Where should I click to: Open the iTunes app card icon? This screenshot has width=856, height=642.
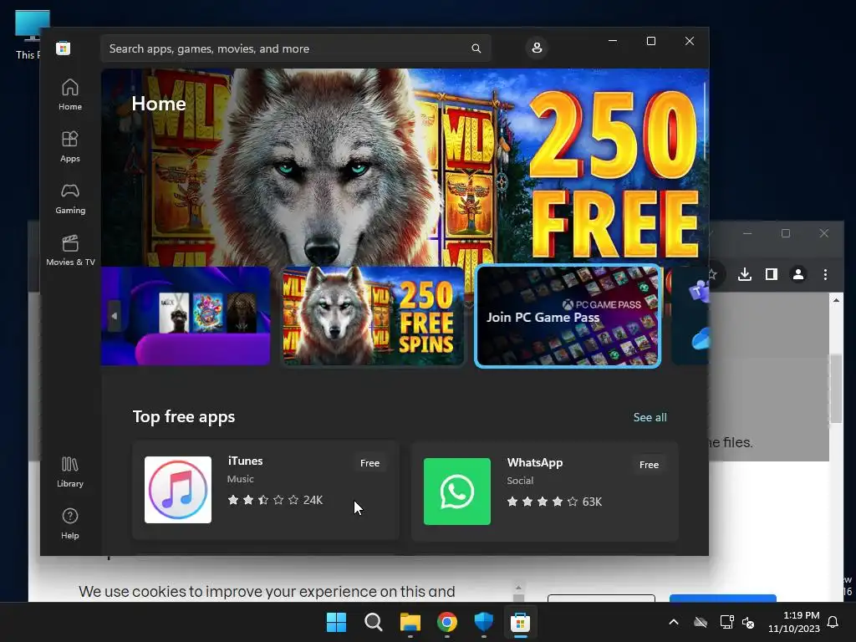[178, 490]
